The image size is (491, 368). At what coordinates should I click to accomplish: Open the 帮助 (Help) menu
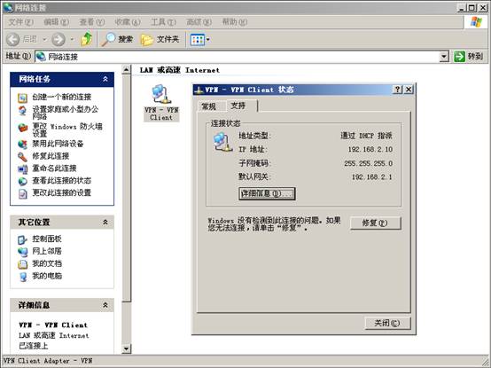(x=235, y=22)
